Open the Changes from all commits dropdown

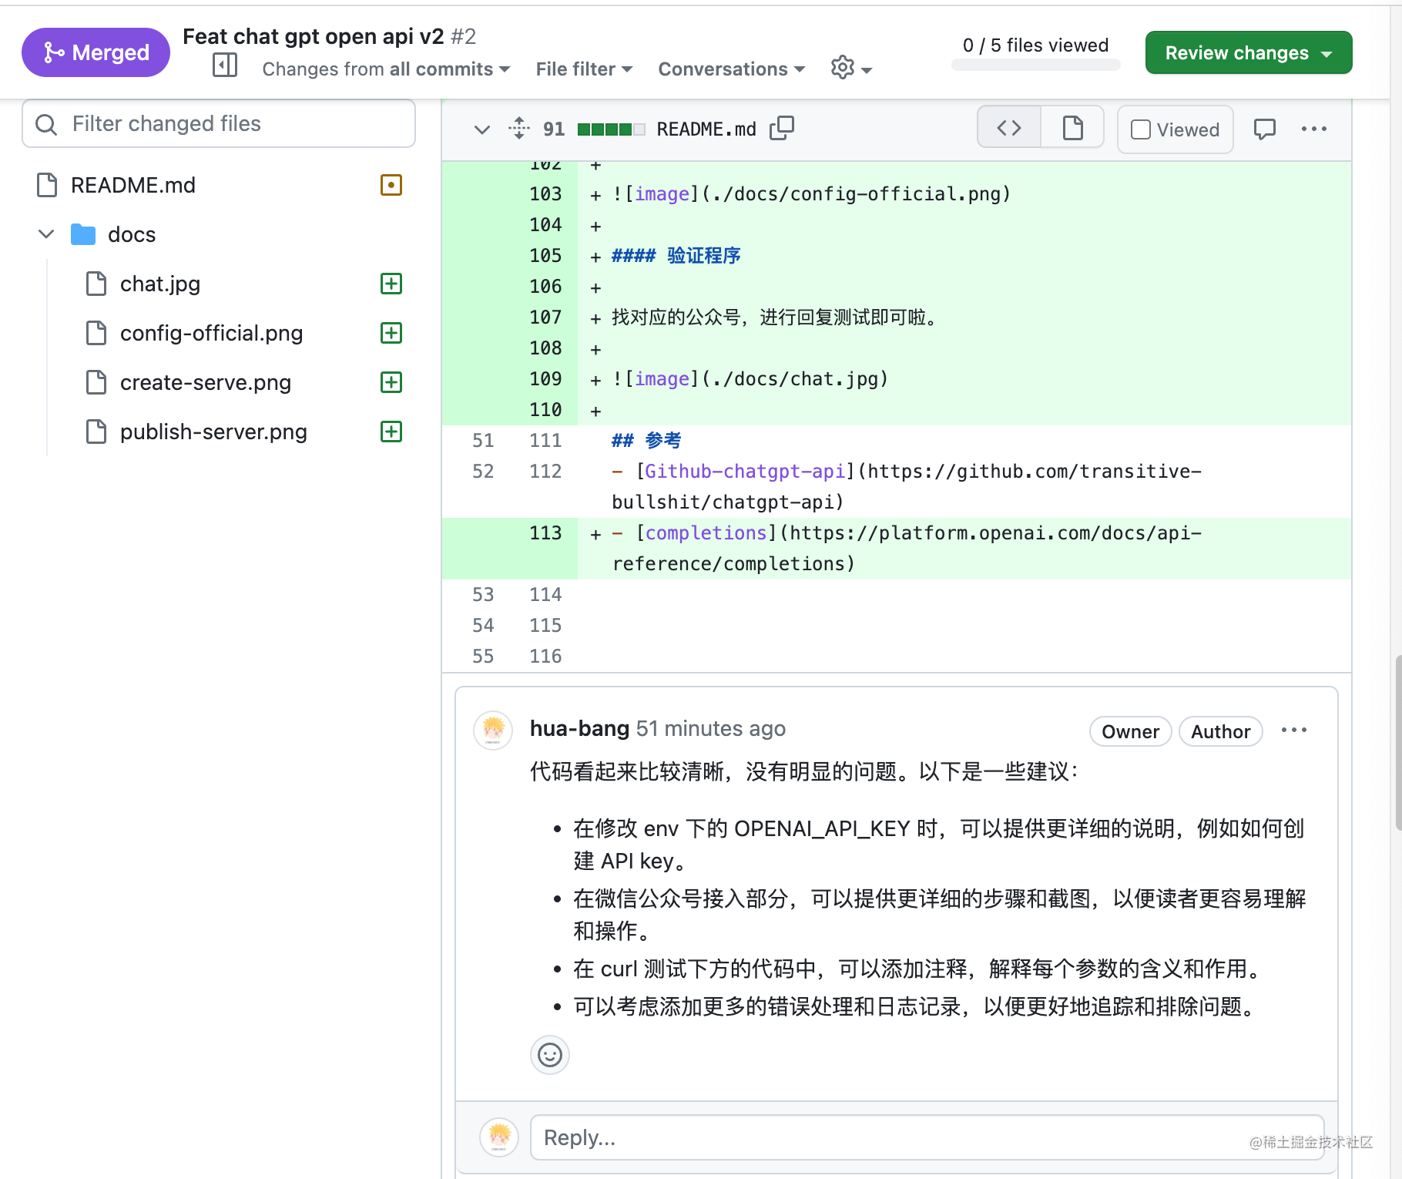pyautogui.click(x=384, y=69)
